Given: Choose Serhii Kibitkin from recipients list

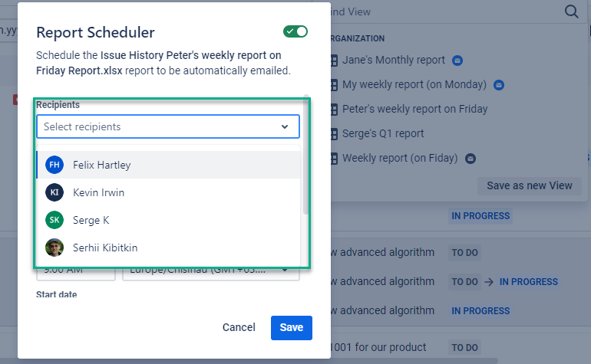Looking at the screenshot, I should [x=105, y=248].
